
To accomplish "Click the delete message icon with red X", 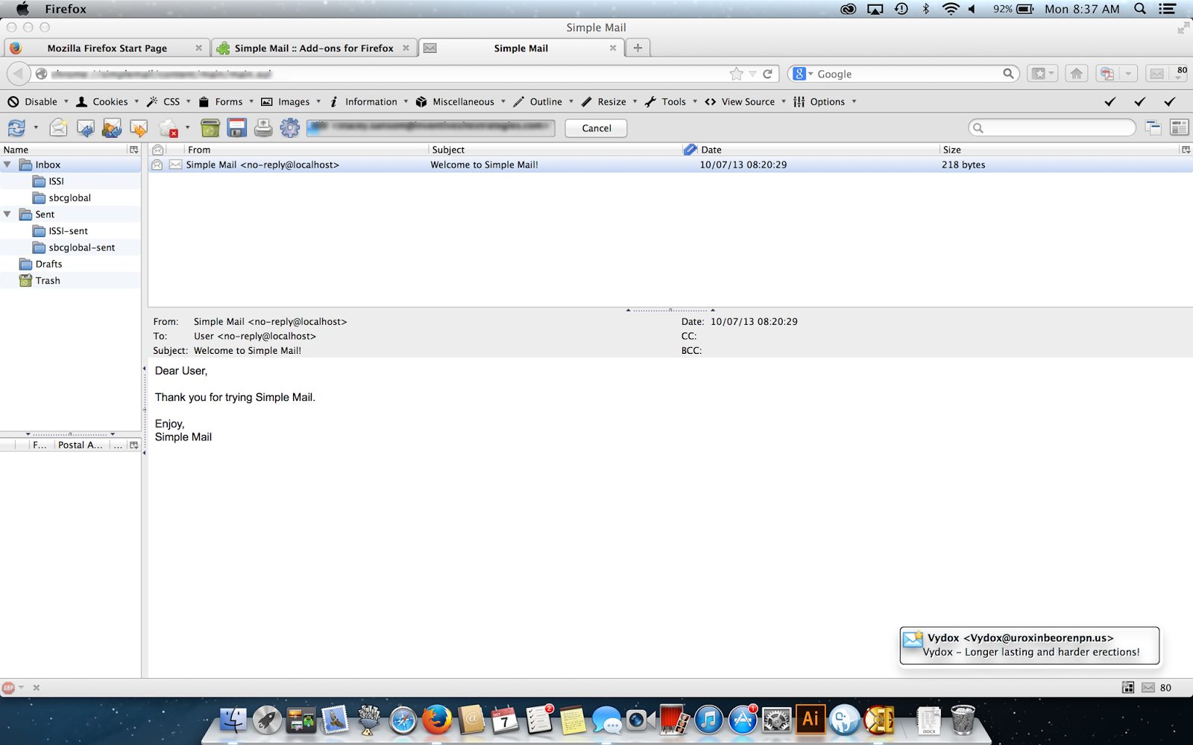I will tap(169, 128).
